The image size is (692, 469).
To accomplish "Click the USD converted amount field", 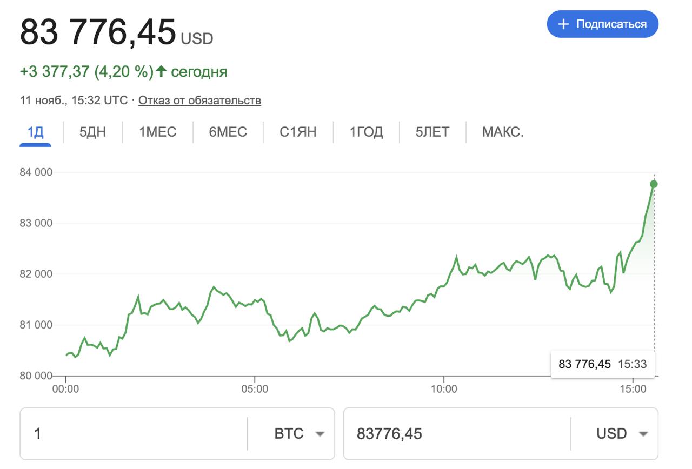I will pos(457,434).
